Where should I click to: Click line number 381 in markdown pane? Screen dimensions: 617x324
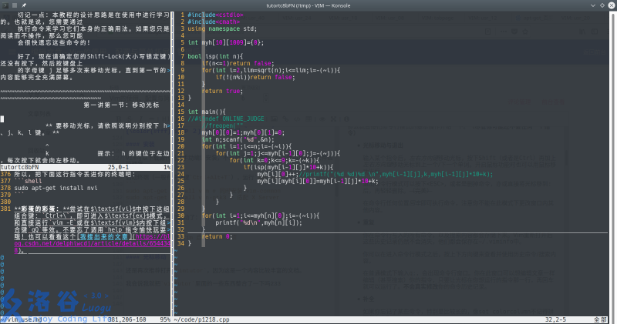coord(6,209)
